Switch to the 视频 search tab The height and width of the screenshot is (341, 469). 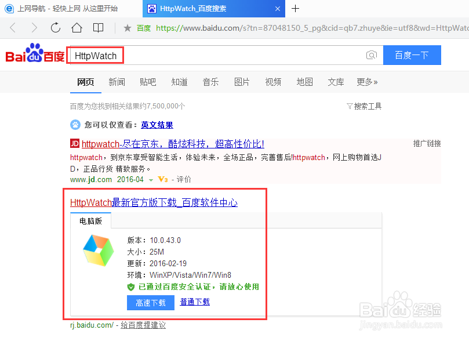click(273, 82)
